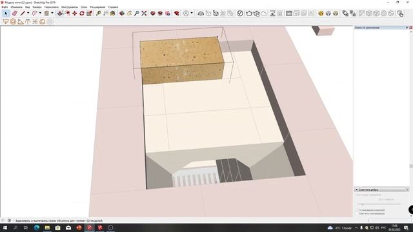Open the Справка menu
Image resolution: width=413 pixels, height=232 pixels.
[113, 7]
